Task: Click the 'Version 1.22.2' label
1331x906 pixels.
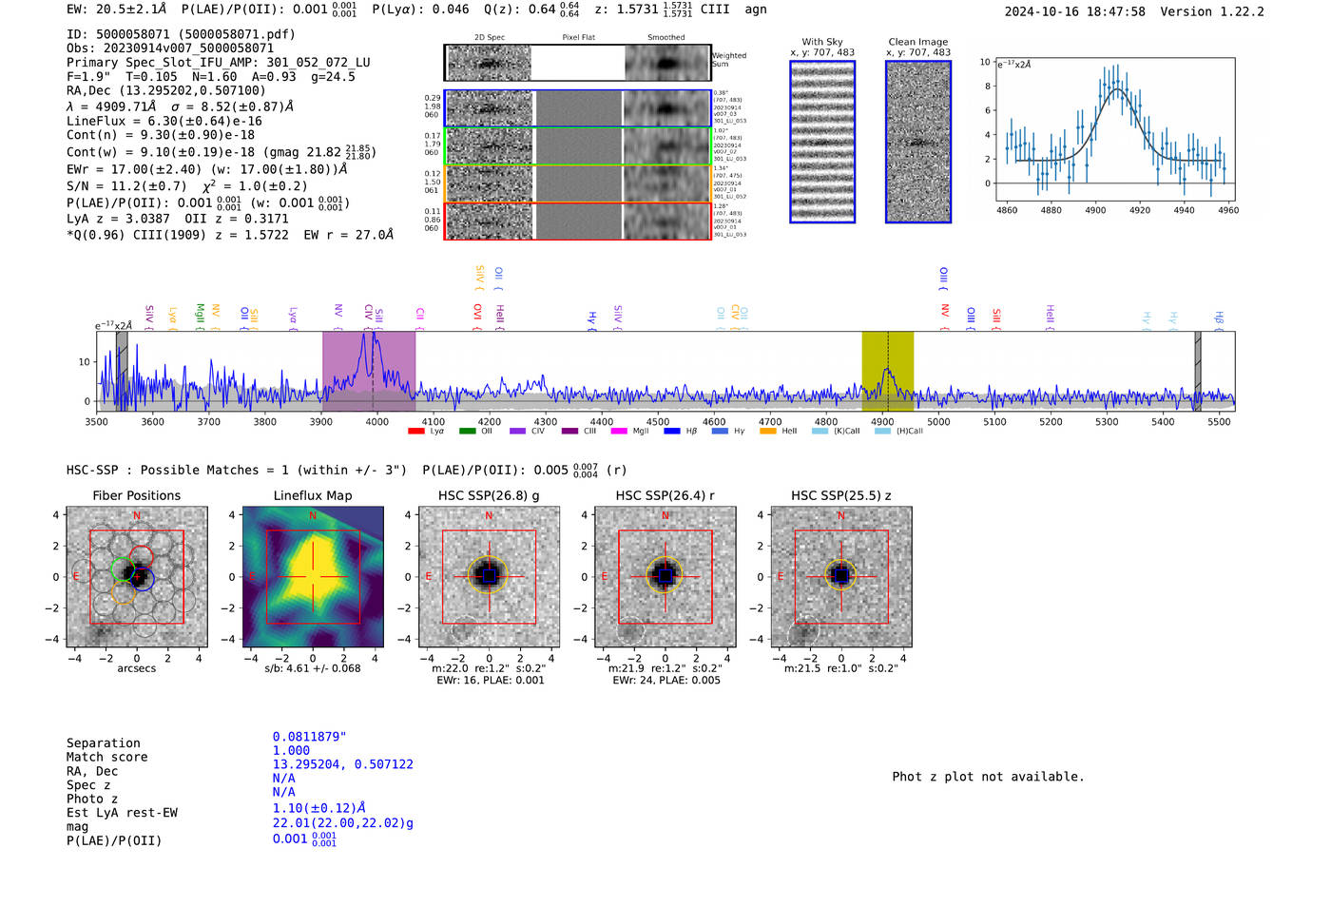Action: [x=1212, y=12]
